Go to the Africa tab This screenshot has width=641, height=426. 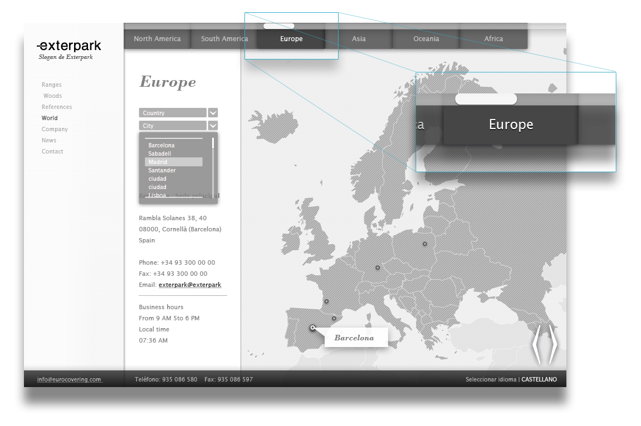coord(493,39)
